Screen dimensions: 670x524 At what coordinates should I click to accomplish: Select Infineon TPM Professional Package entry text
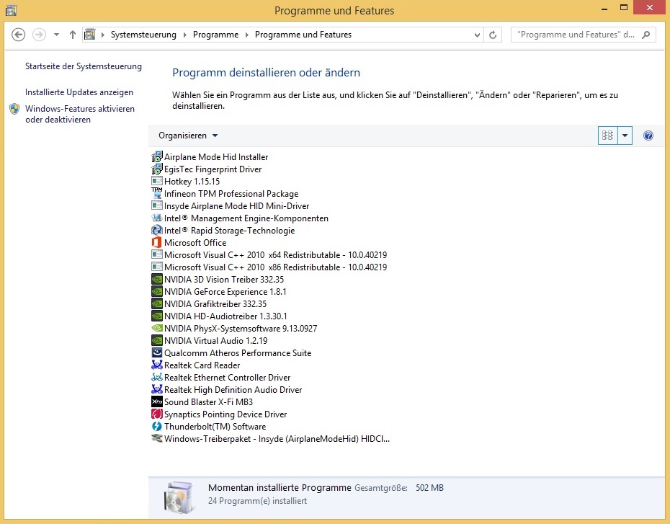(x=231, y=194)
